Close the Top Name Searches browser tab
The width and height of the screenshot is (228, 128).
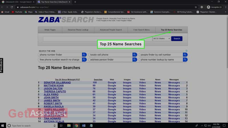[x=70, y=2]
